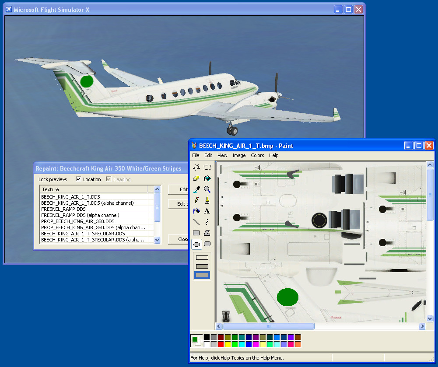The width and height of the screenshot is (438, 367).
Task: Open the View menu in Paint
Action: click(x=222, y=155)
